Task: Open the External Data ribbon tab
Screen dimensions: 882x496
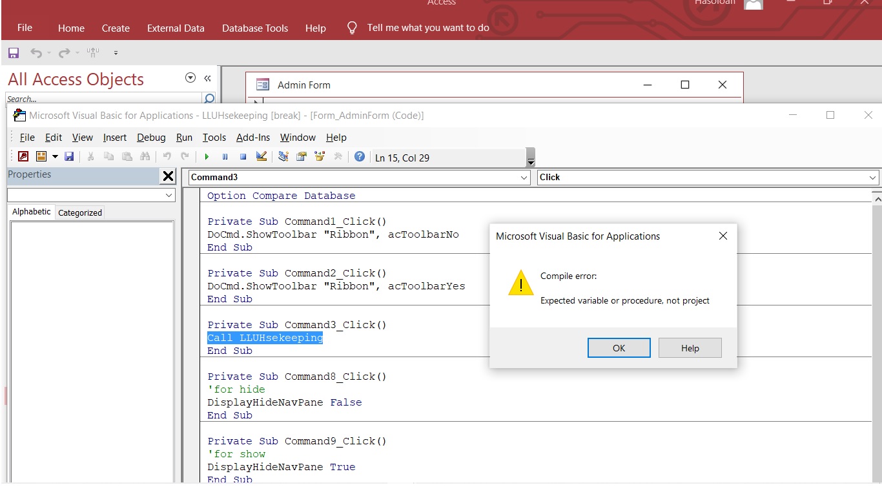Action: pos(176,28)
